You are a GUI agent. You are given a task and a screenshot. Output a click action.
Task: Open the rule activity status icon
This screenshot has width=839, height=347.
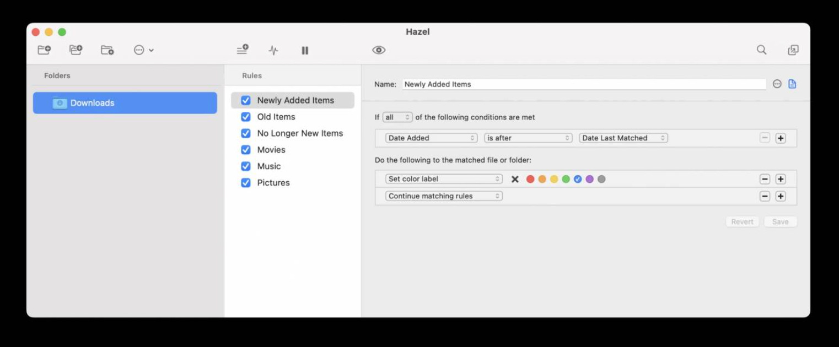[x=273, y=50]
